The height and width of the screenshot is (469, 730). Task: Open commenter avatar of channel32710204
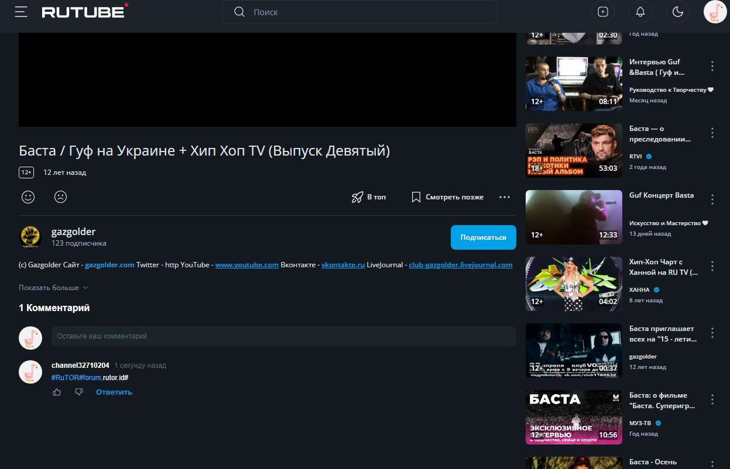click(x=30, y=372)
